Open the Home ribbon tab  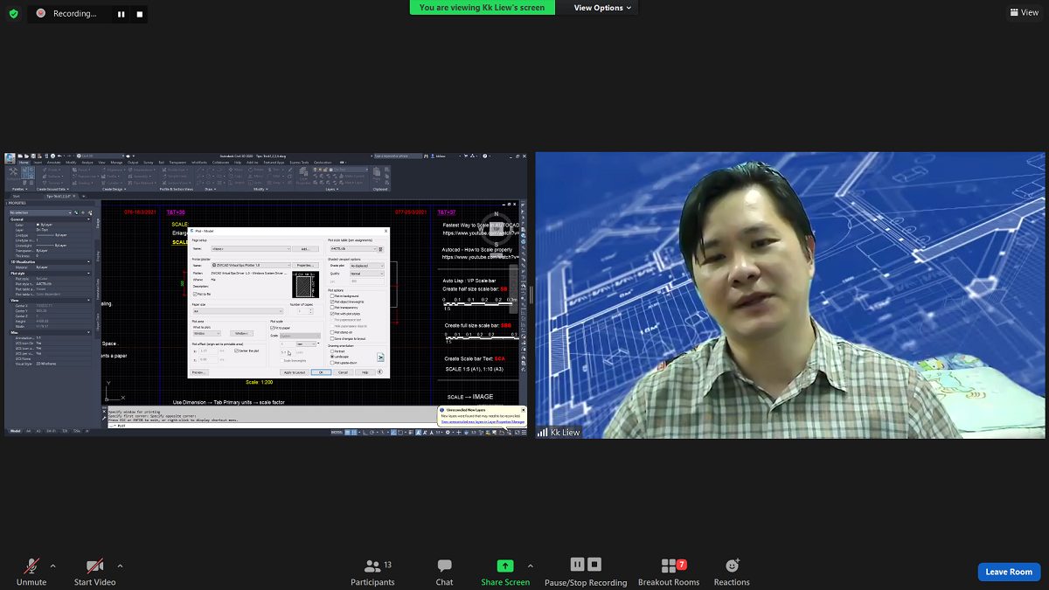point(24,163)
